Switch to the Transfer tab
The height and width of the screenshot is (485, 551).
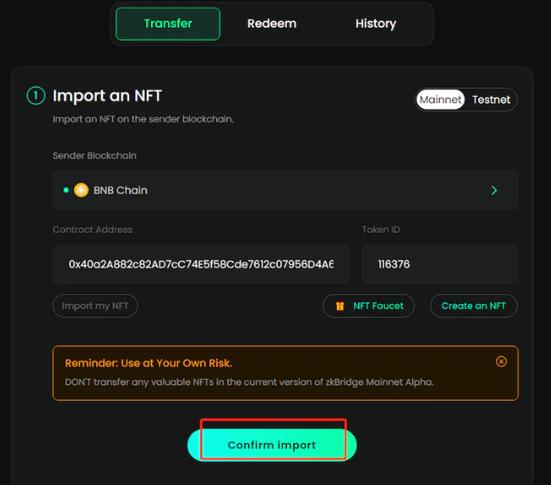point(168,24)
